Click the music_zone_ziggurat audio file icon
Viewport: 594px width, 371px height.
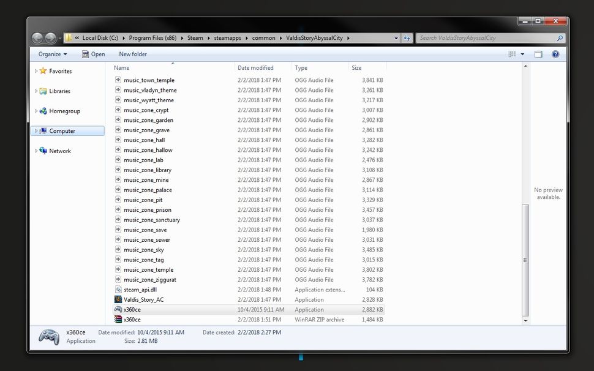pyautogui.click(x=118, y=279)
